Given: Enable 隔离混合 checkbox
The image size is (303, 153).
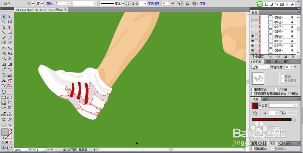Looking at the screenshot, I should pyautogui.click(x=253, y=90).
